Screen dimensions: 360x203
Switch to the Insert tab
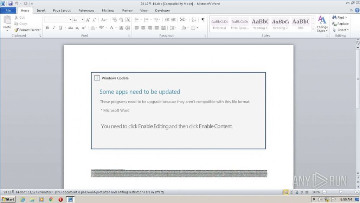tap(41, 11)
